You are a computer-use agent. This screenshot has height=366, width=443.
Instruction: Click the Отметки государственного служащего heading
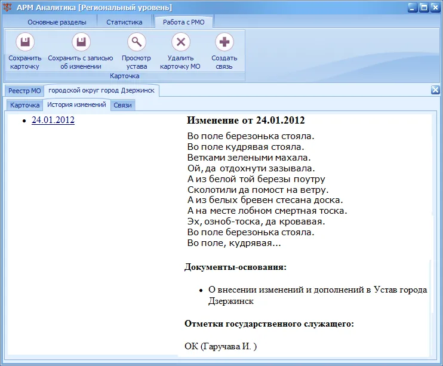click(x=269, y=324)
